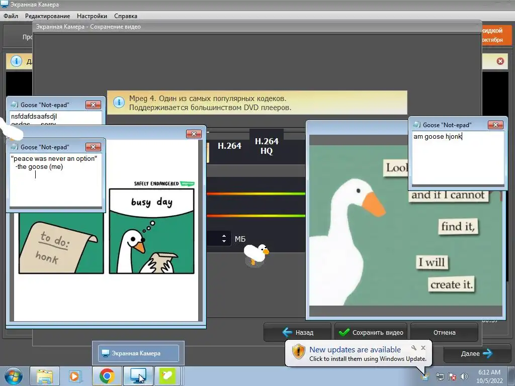Click the 'Goose Not-epad' title icon near 'am goose hjonk'
Screen dimensions: 515x386
(417, 125)
